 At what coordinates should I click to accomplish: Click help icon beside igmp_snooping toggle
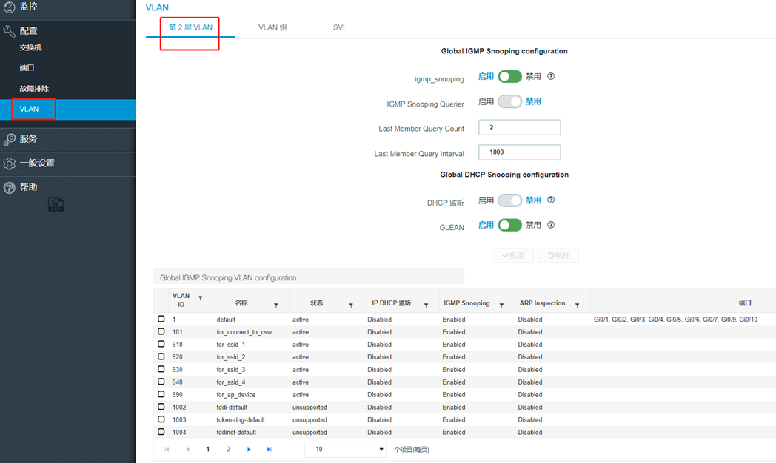pos(551,77)
